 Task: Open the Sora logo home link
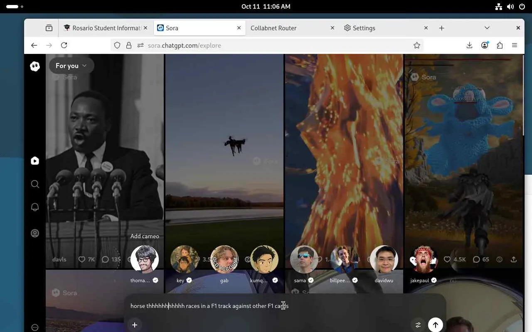[35, 66]
